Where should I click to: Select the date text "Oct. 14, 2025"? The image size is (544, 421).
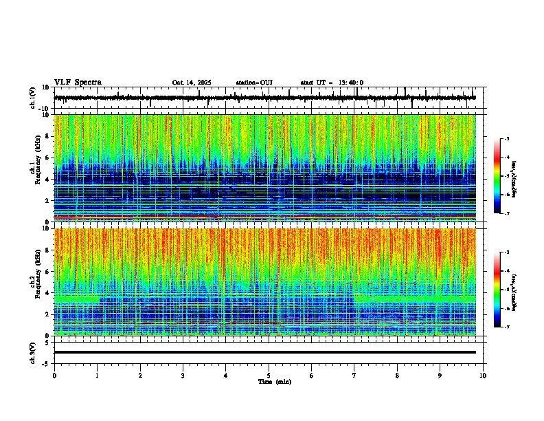[192, 83]
